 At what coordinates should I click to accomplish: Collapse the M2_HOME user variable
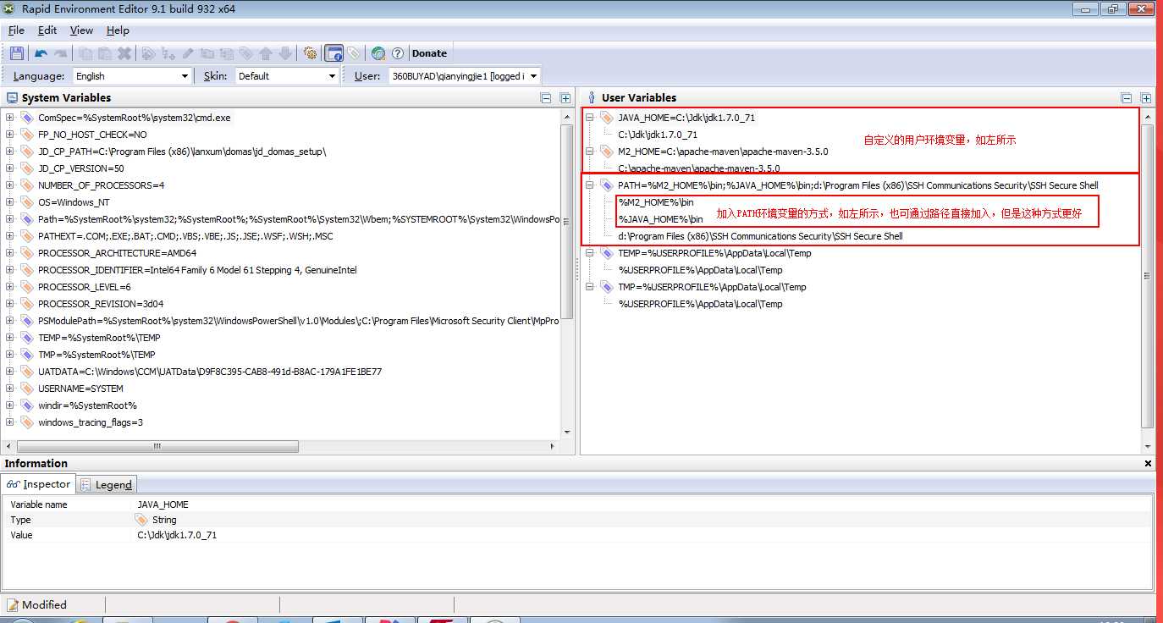(590, 152)
